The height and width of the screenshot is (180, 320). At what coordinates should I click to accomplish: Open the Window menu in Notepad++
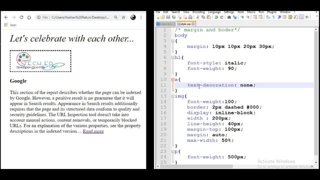pos(285,12)
